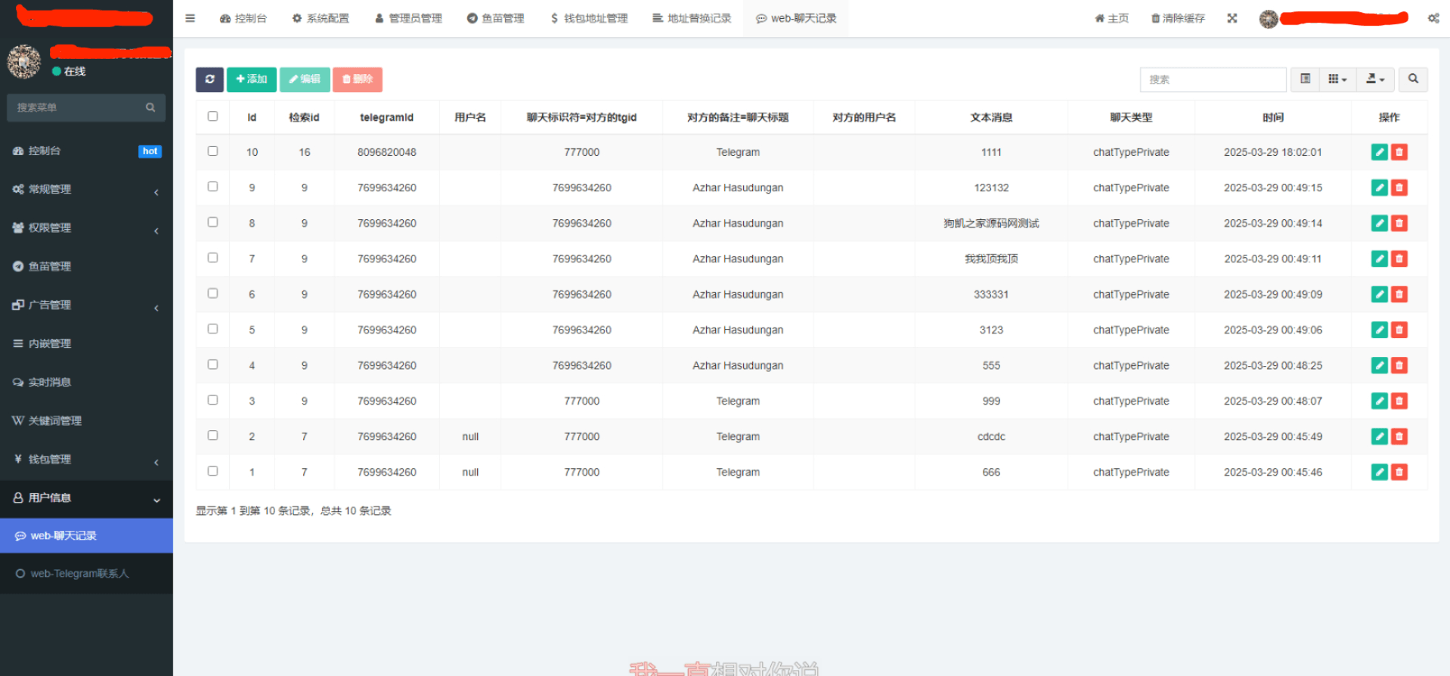
Task: Check the checkbox for message 3123 row
Action: [212, 329]
